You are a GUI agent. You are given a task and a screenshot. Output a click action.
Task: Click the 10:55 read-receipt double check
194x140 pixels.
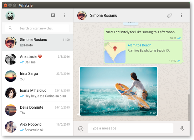(x=178, y=61)
